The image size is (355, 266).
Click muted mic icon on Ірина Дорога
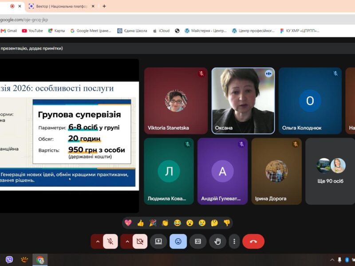(296, 144)
